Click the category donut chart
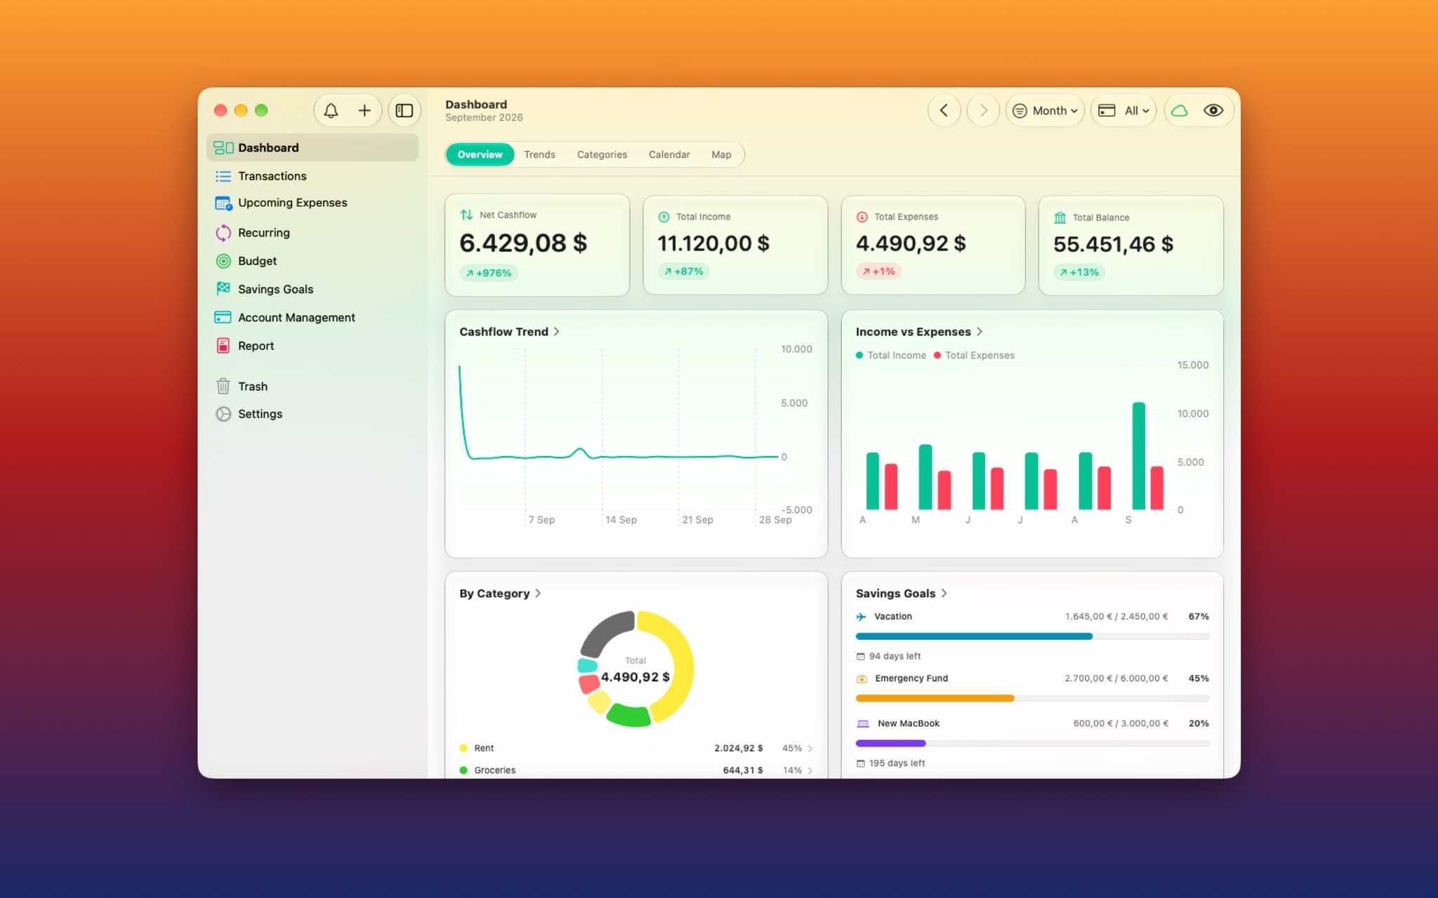1438x898 pixels. tap(635, 669)
